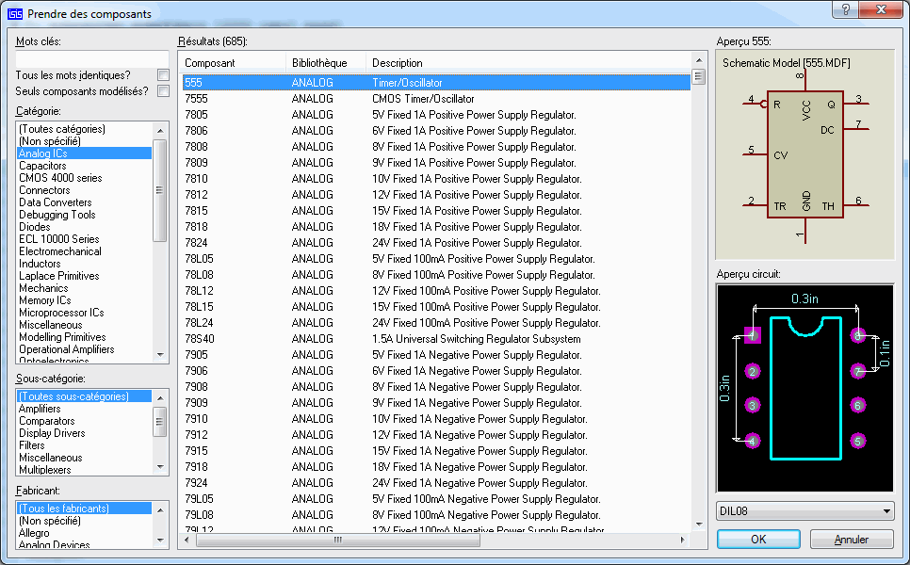This screenshot has width=910, height=565.
Task: Enable 'Seuls composants modélisés?' checkbox
Action: 164,91
